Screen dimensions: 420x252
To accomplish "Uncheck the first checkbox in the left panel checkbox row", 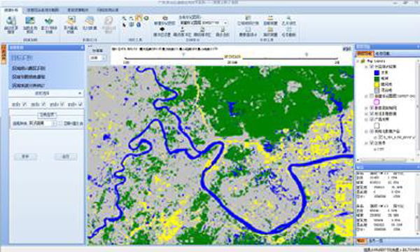I will (x=24, y=104).
